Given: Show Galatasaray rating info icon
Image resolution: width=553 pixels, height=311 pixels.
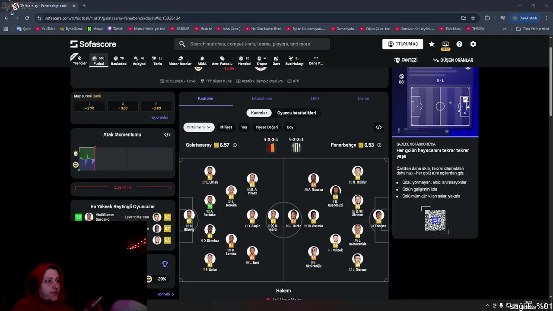Looking at the screenshot, I should [x=235, y=145].
